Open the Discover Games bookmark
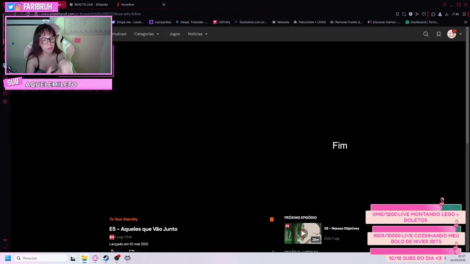Viewport: 470px width, 264px height. [384, 22]
